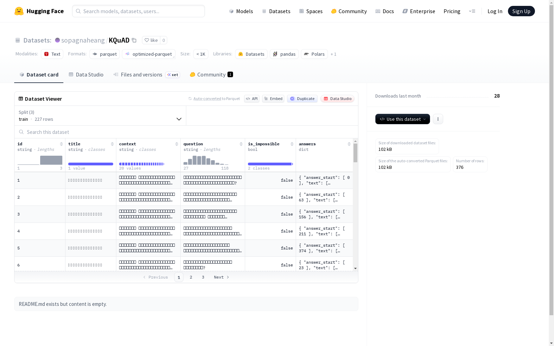Viewport: 554px width, 346px height.
Task: Click the like count 0
Action: point(164,40)
